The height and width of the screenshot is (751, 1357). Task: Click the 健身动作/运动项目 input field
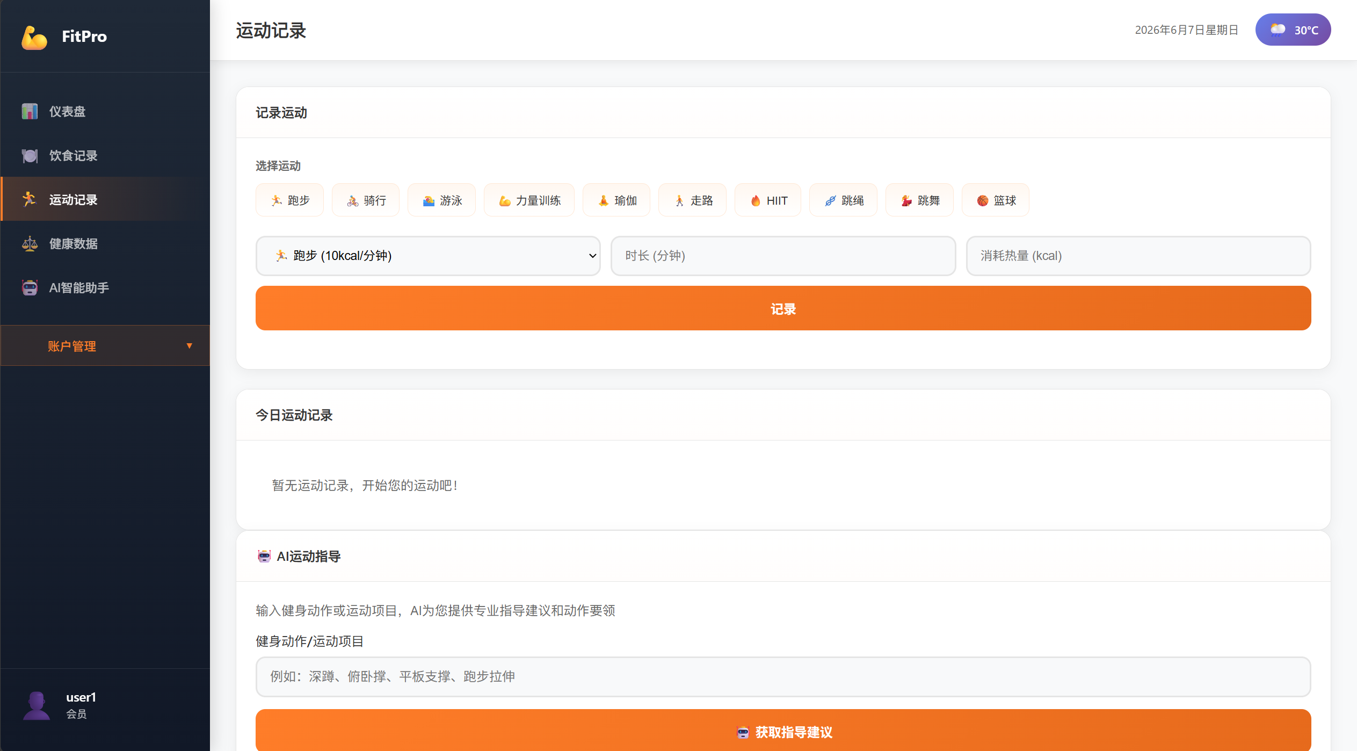tap(783, 676)
